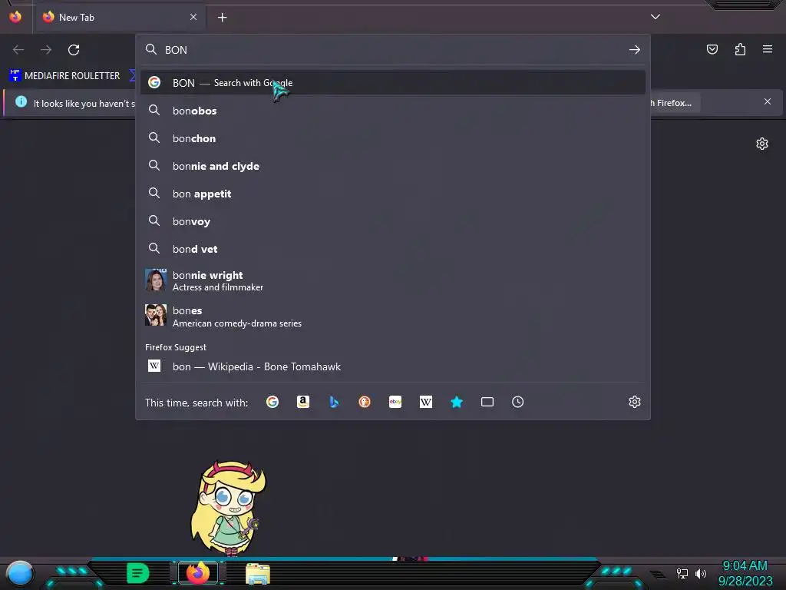Click the address bar containing BON
786x590 pixels.
[x=393, y=50]
